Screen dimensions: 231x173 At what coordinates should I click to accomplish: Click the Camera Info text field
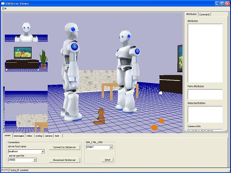click(x=205, y=130)
